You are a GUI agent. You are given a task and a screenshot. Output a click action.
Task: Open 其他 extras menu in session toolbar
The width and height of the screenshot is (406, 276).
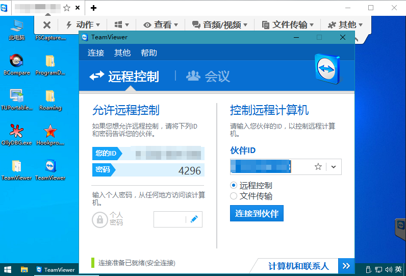(x=345, y=25)
